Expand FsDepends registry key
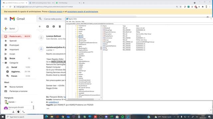Viewport: 213px width, 119px height. pyautogui.click(x=76, y=29)
